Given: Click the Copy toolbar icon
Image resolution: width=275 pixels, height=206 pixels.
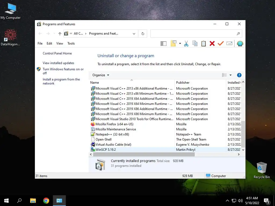Looking at the screenshot, I should [x=195, y=43].
